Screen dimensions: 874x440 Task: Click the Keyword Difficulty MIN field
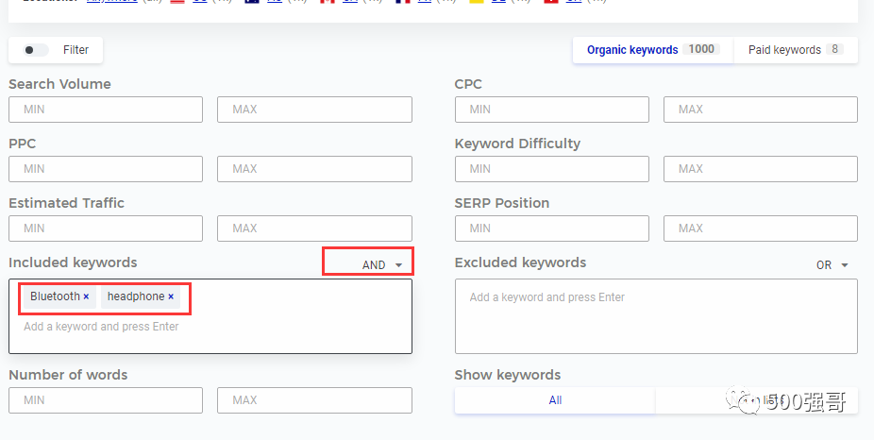coord(551,169)
